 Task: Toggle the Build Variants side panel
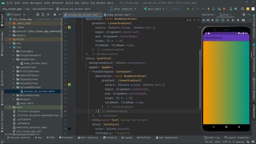pyautogui.click(x=2, y=121)
